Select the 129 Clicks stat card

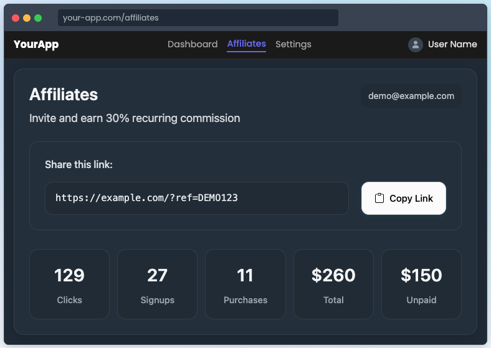coord(69,284)
